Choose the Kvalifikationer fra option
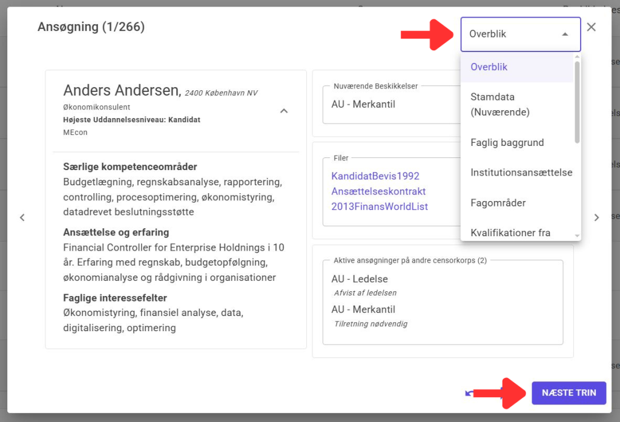This screenshot has width=620, height=422. pos(510,232)
